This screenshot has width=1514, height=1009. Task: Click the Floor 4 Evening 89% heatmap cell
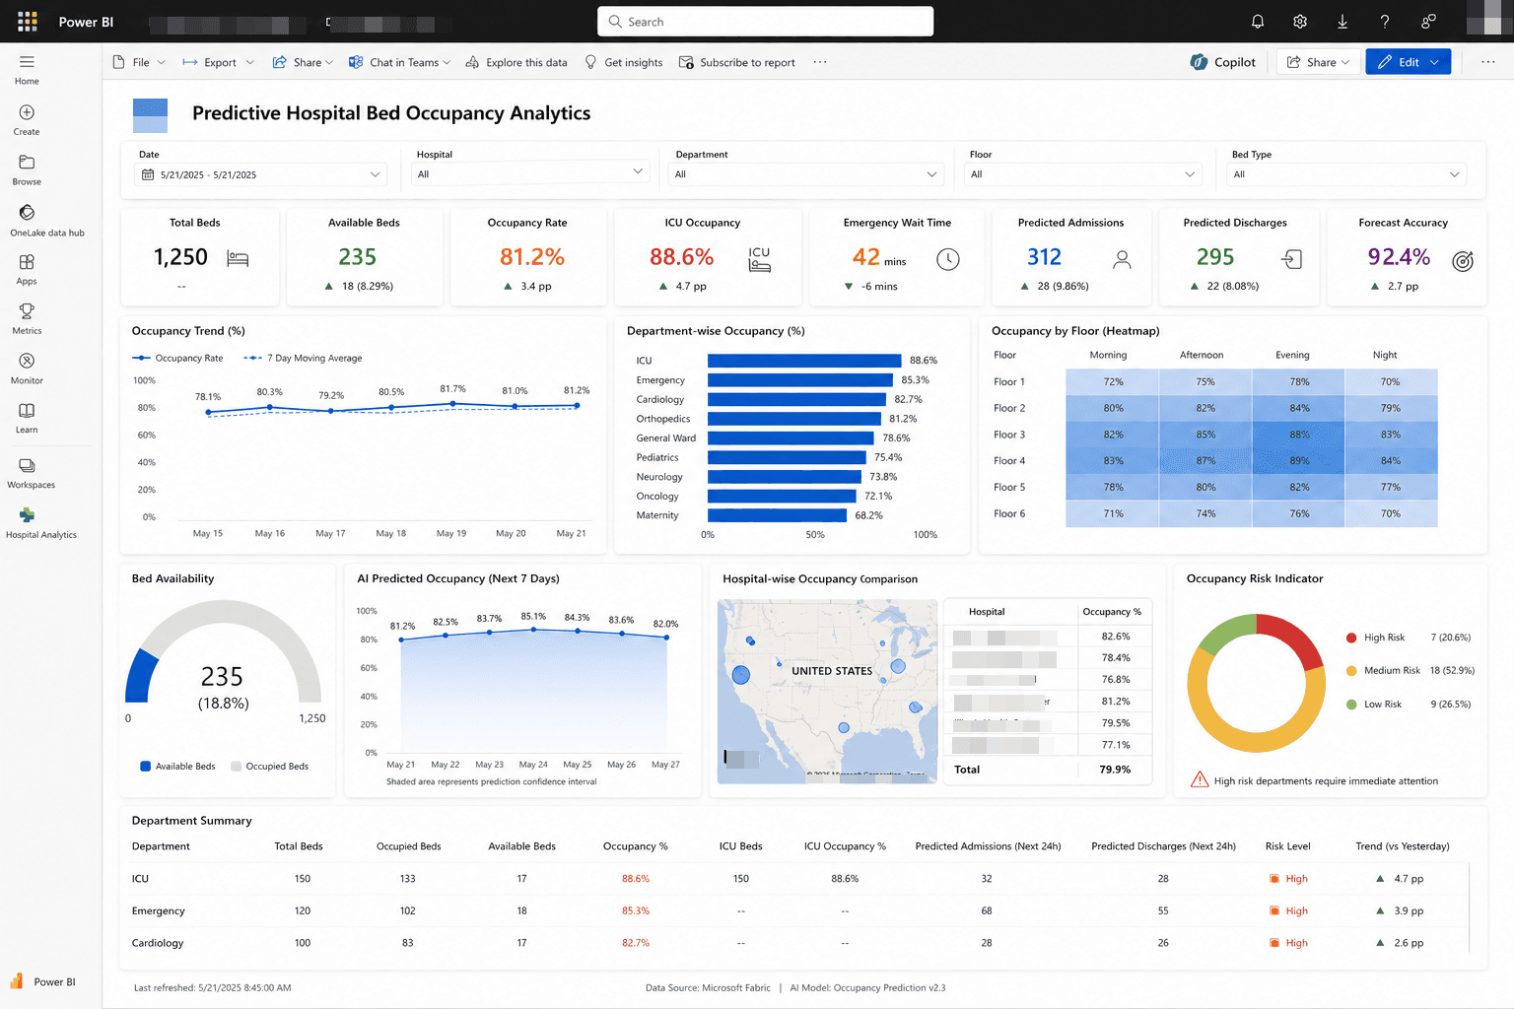(x=1299, y=460)
